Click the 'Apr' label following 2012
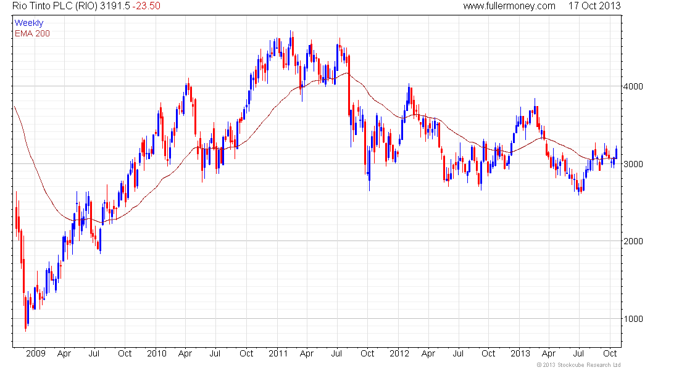 click(x=428, y=353)
